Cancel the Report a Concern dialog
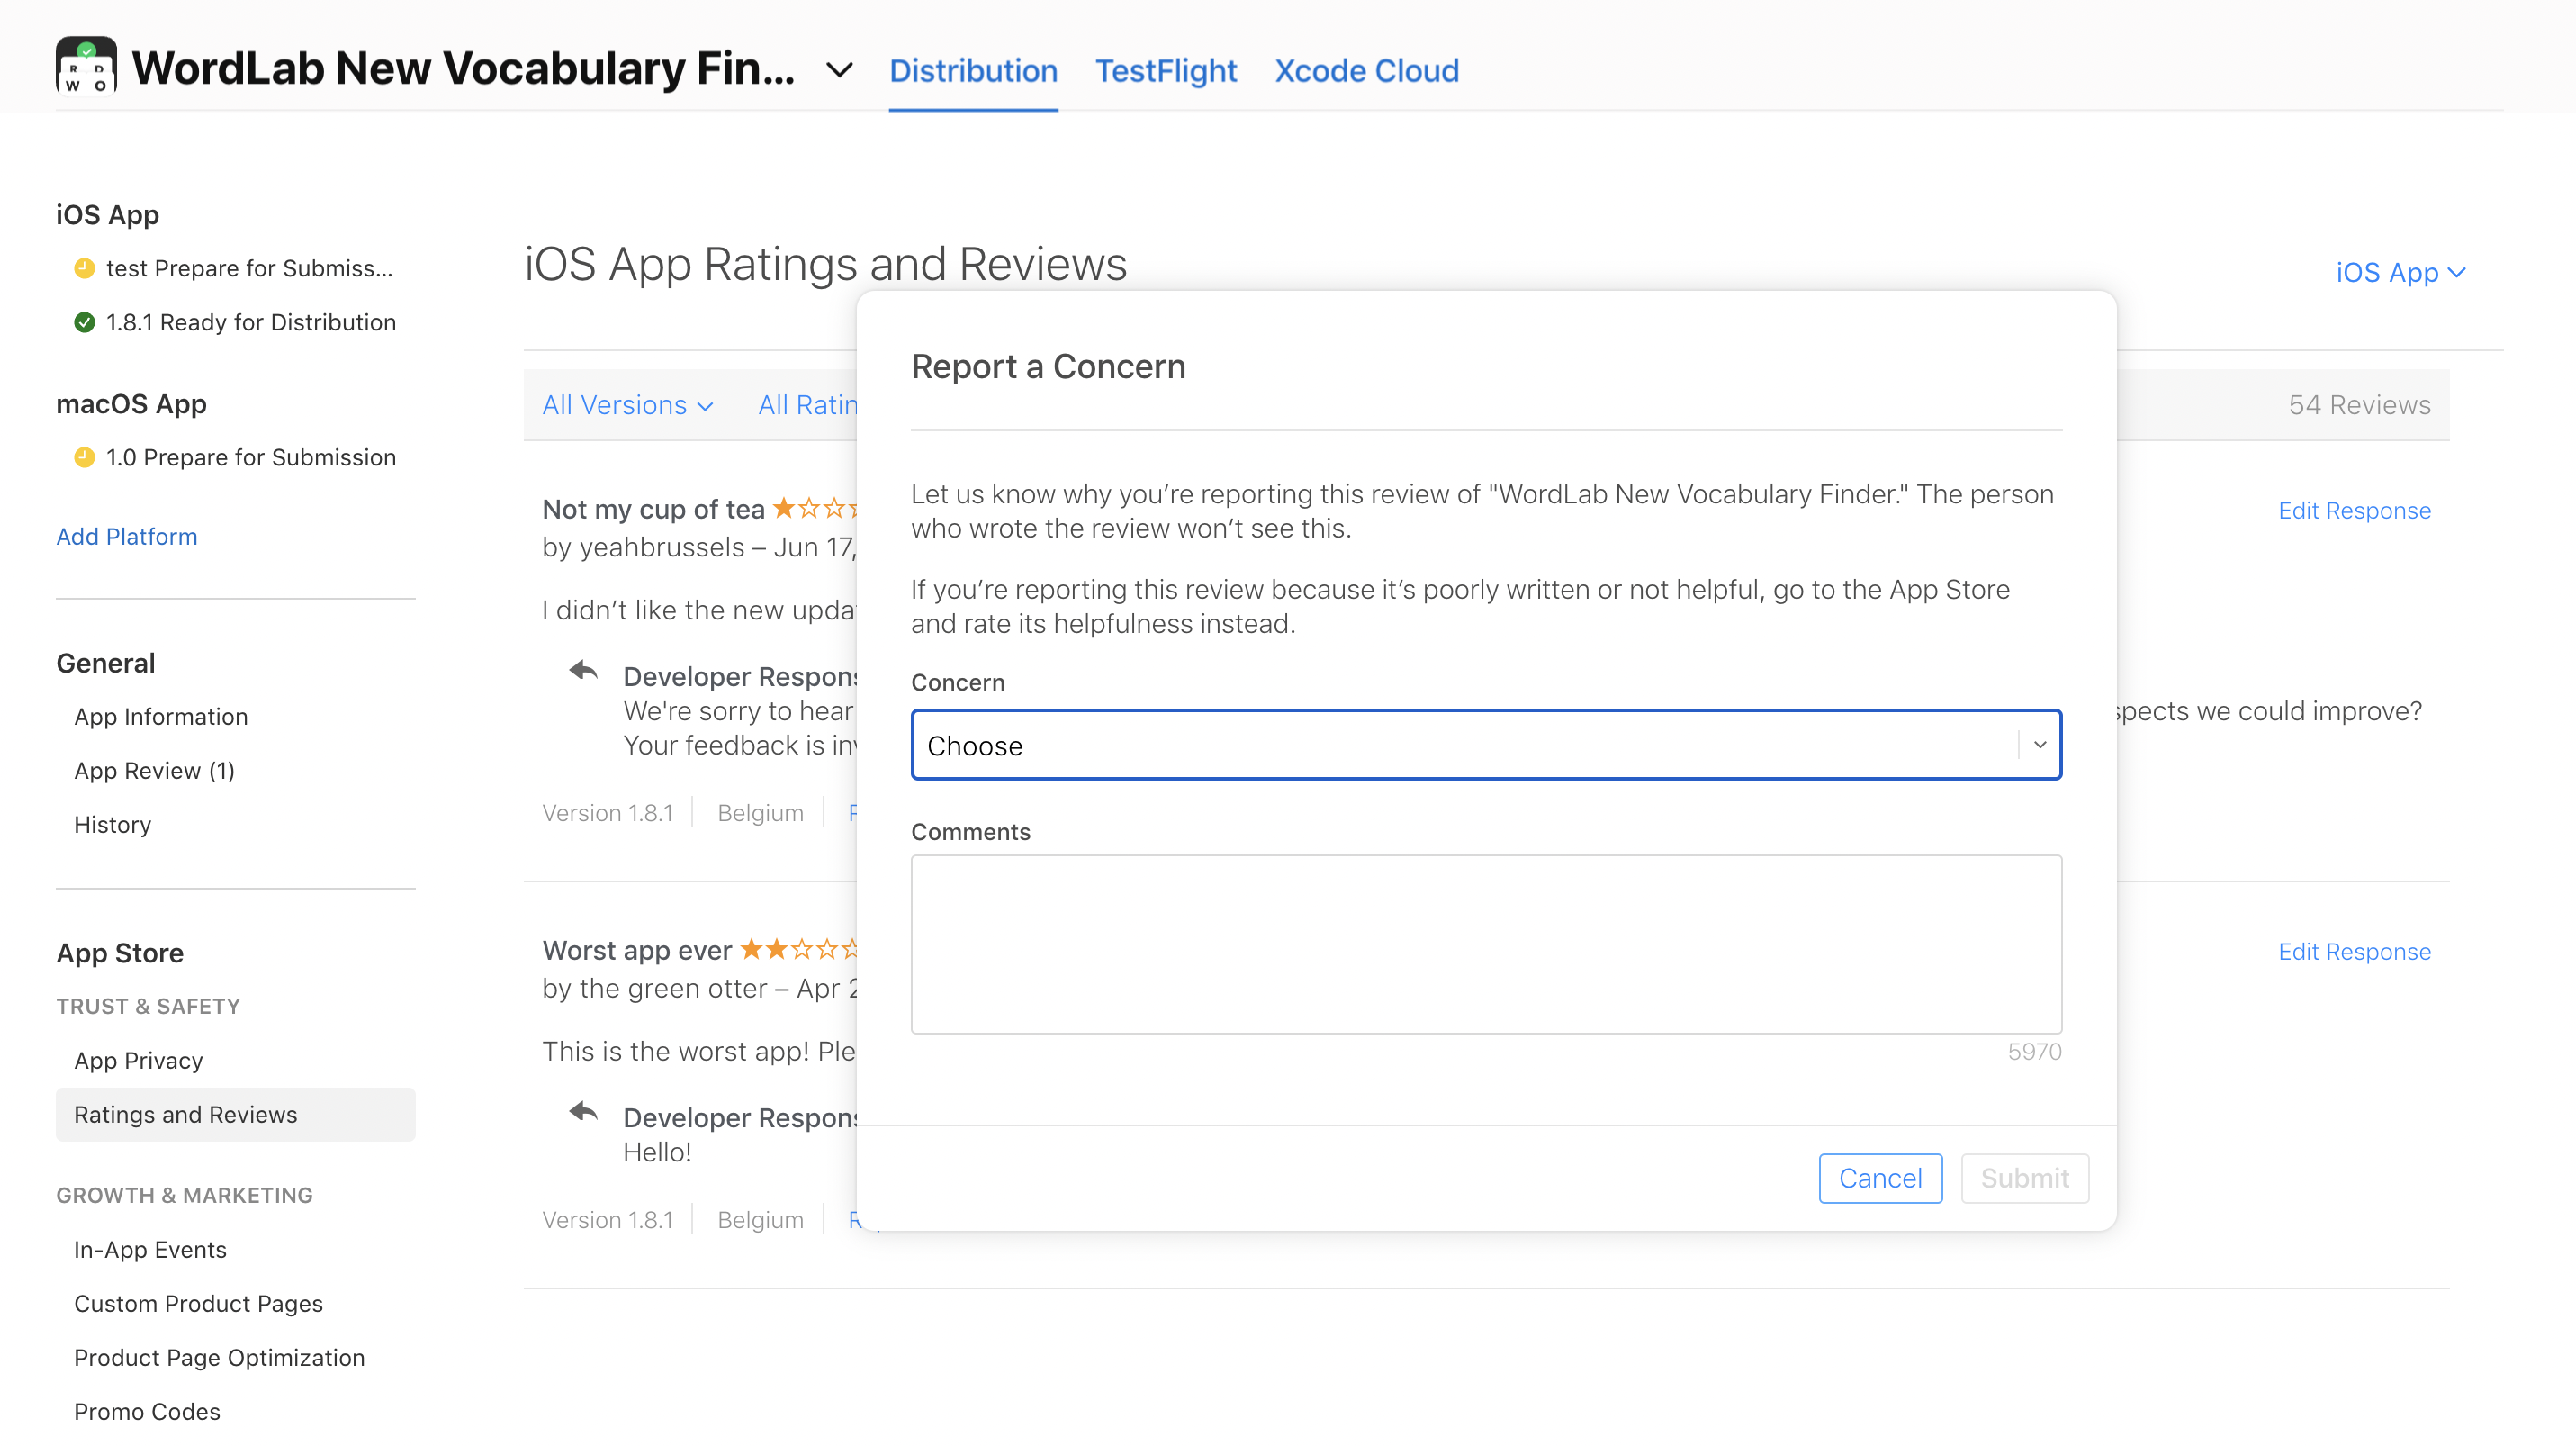 1880,1178
